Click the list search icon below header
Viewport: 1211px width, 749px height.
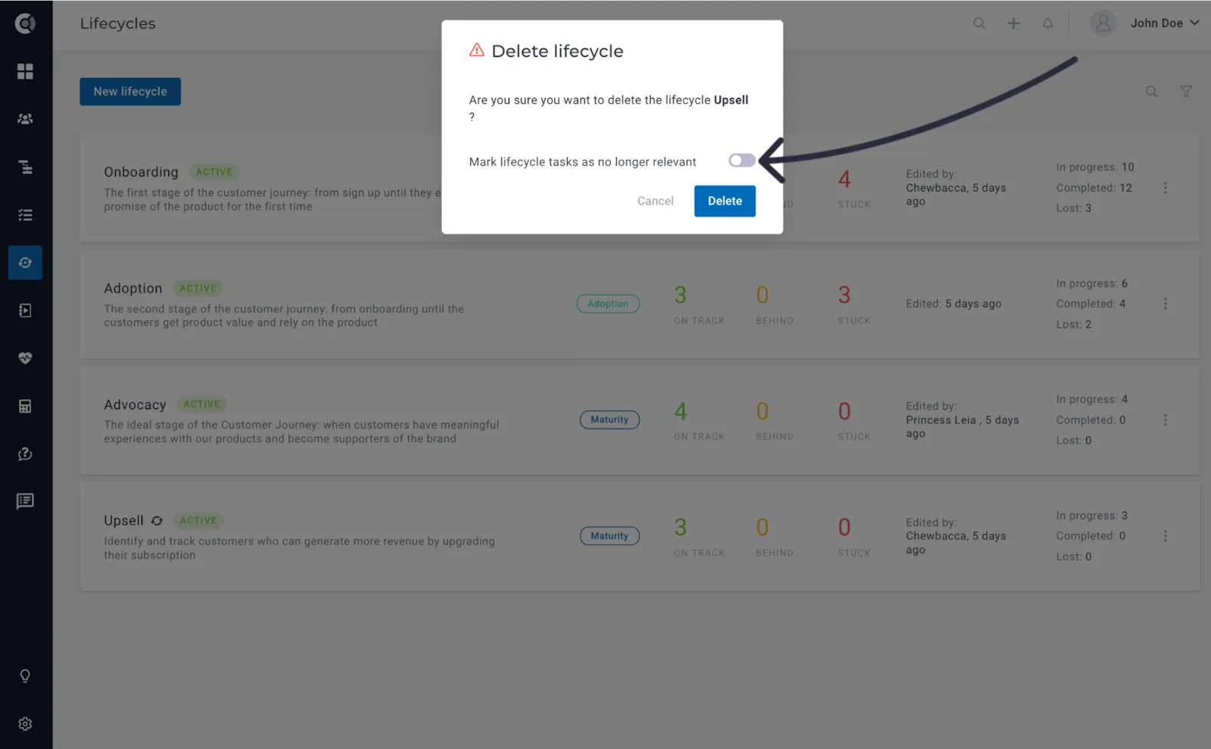coord(1151,92)
